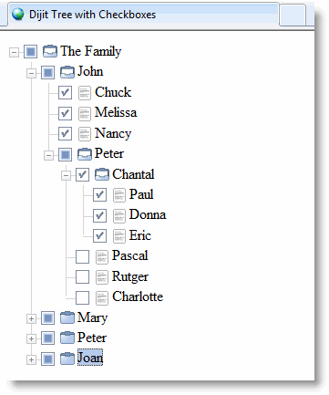Open the empty new tab button

(293, 15)
